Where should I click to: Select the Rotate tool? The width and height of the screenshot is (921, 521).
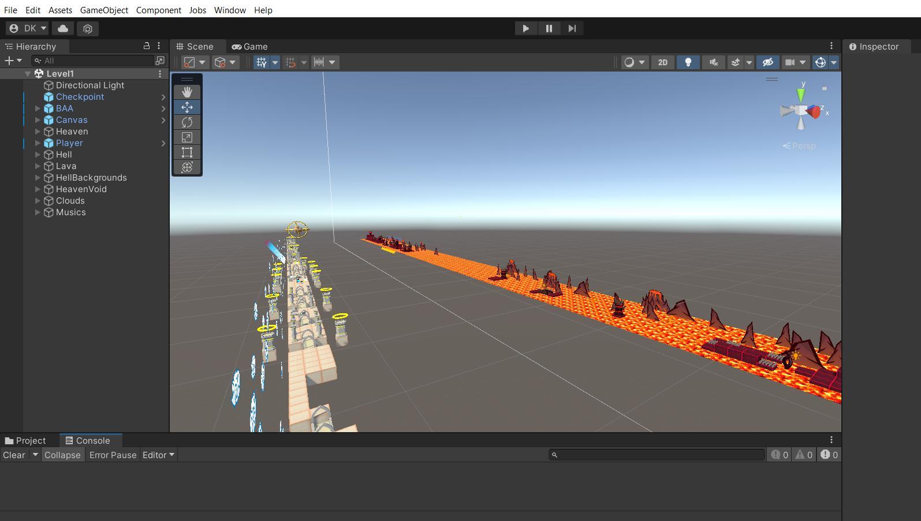[187, 122]
